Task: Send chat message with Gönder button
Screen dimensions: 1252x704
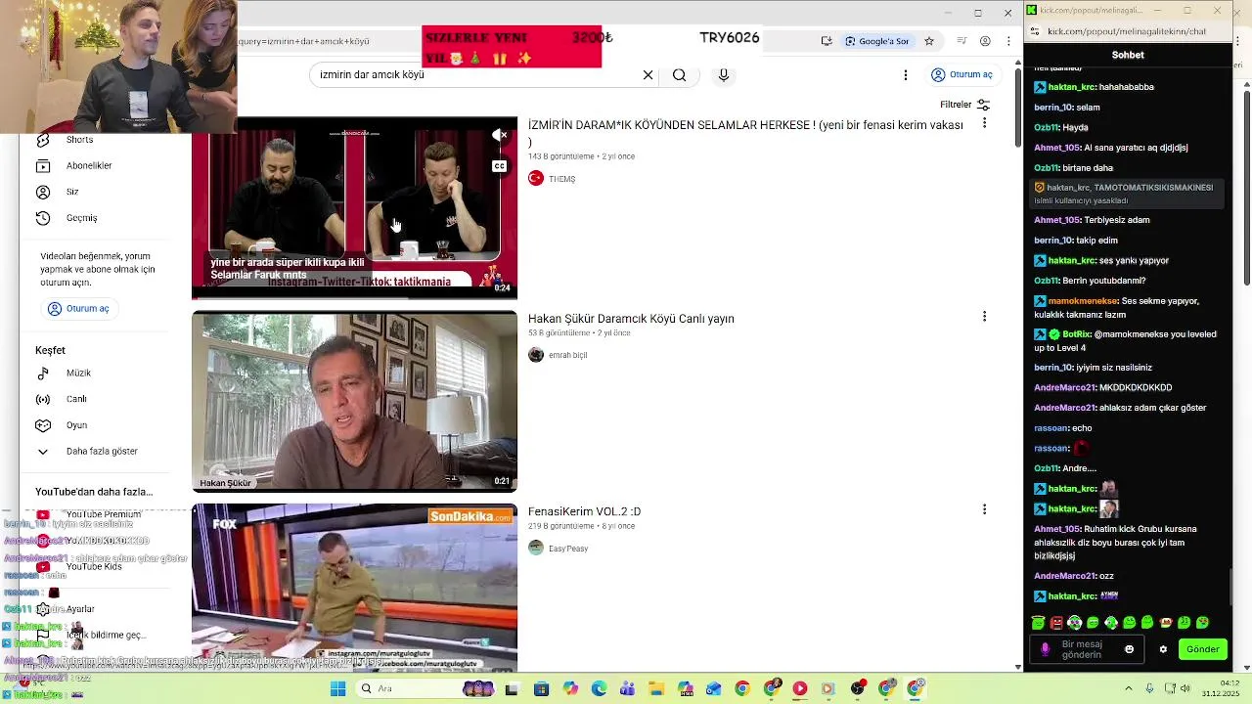Action: (x=1202, y=649)
